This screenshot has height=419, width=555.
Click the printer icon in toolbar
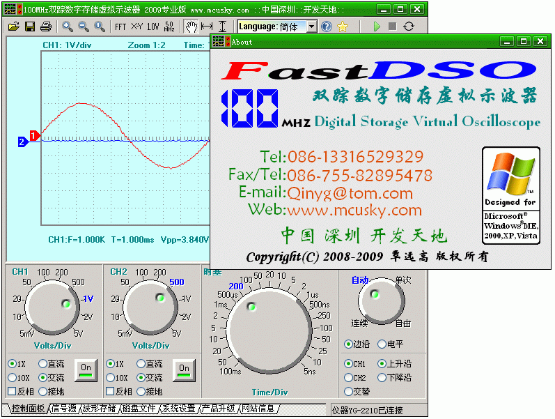pos(45,26)
